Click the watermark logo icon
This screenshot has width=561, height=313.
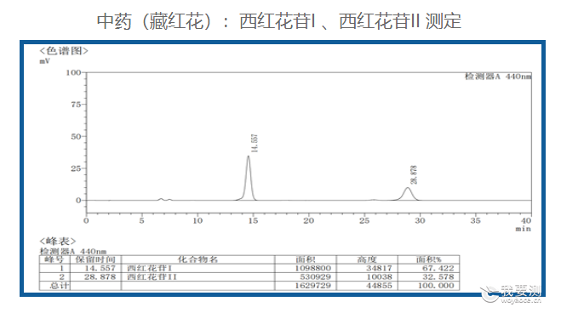pos(489,293)
